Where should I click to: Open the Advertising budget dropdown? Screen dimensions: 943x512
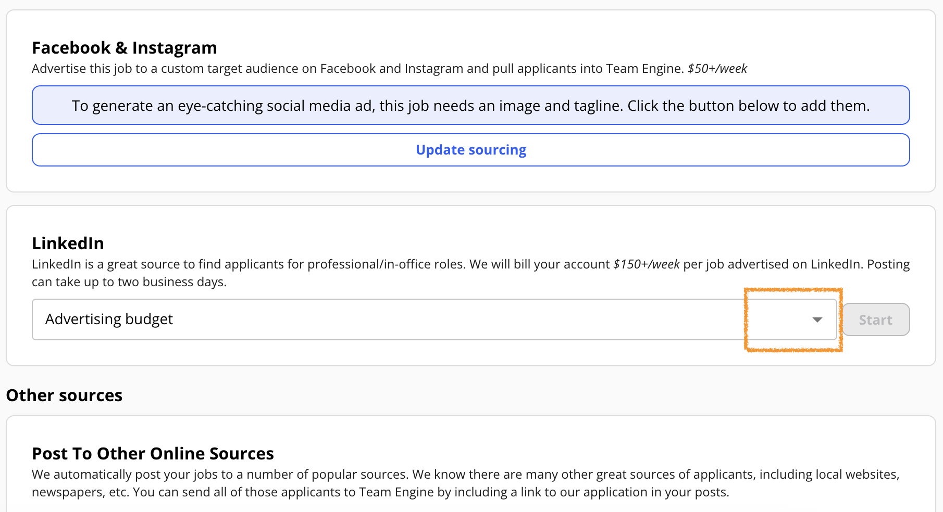point(435,319)
